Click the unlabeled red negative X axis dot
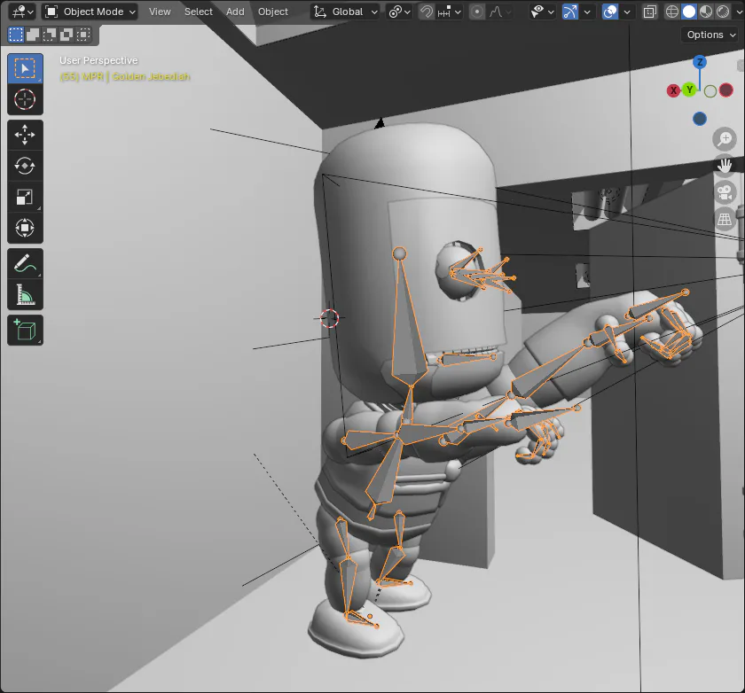This screenshot has height=693, width=745. (x=726, y=90)
